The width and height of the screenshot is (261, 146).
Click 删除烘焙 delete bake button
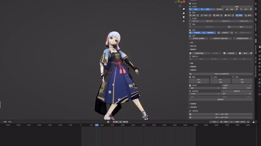click(x=220, y=99)
